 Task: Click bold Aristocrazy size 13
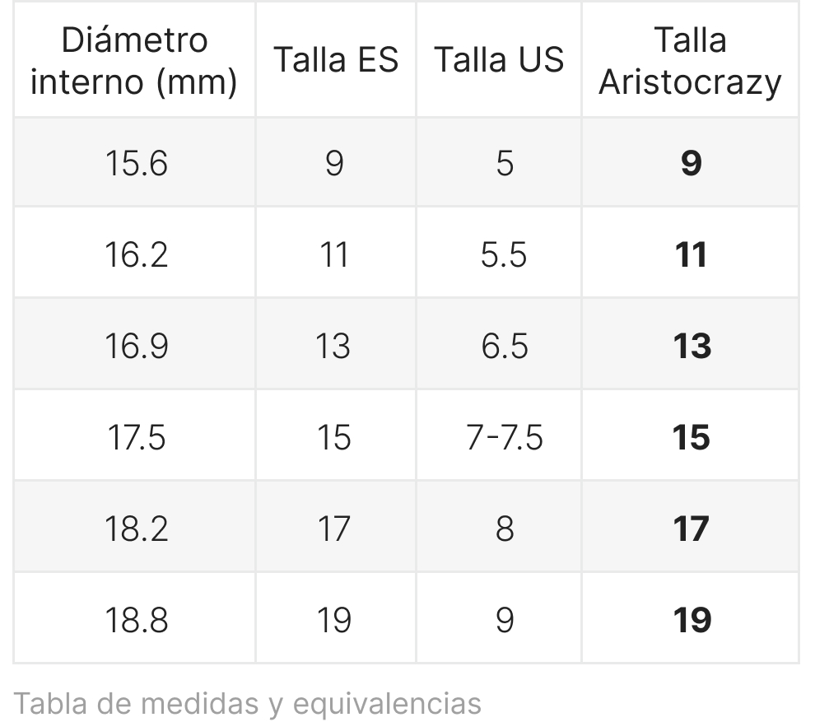coord(692,347)
